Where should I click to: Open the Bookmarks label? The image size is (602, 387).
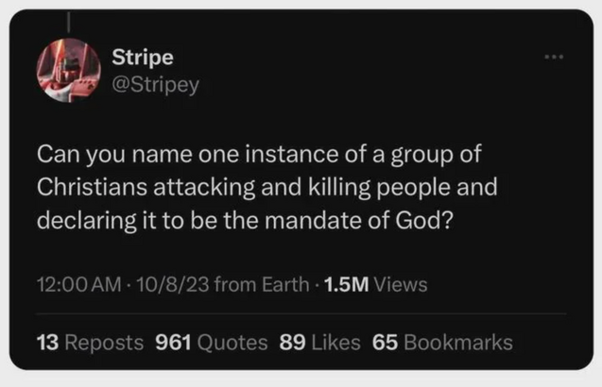[x=458, y=342]
